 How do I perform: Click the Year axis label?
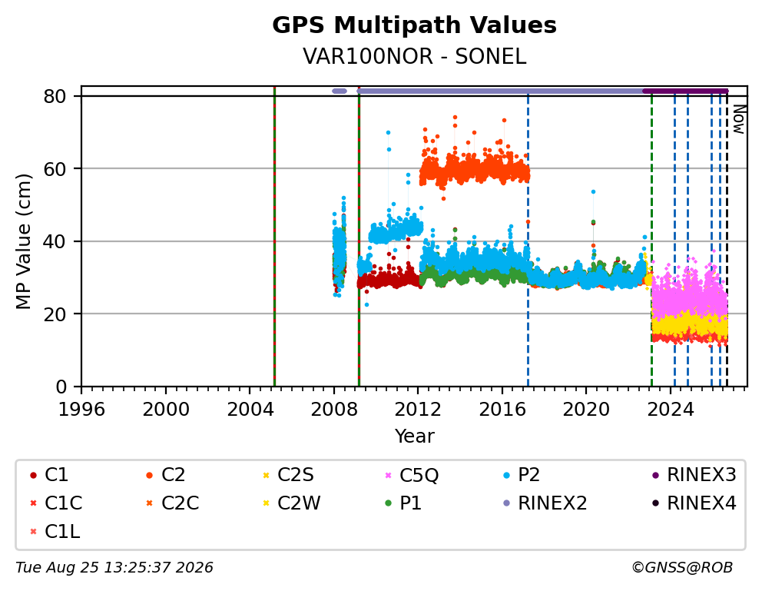pyautogui.click(x=414, y=436)
